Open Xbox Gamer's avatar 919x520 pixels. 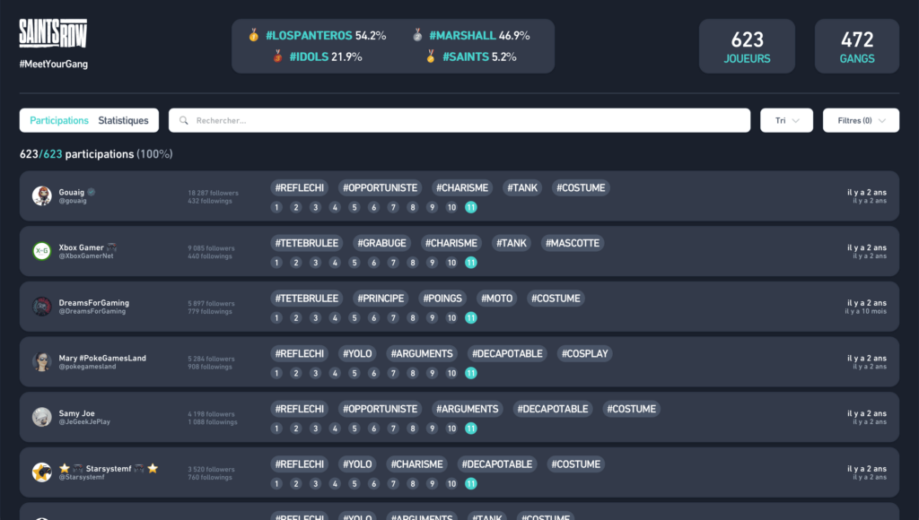(x=41, y=251)
